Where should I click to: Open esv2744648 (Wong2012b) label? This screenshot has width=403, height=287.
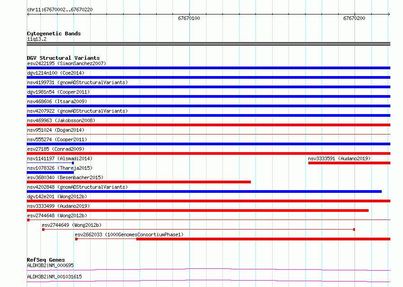point(57,215)
